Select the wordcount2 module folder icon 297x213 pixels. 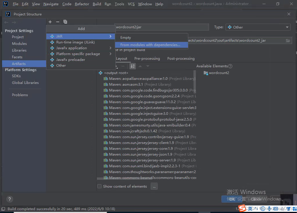click(x=206, y=73)
